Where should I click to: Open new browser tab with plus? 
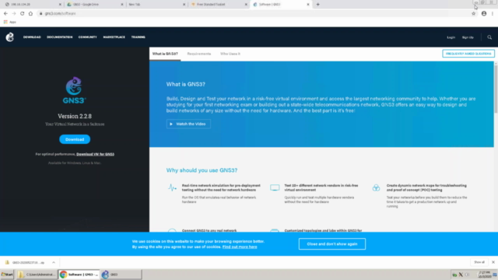[318, 5]
